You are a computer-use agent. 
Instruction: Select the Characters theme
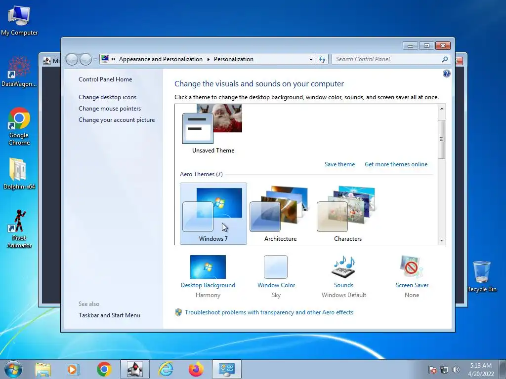coord(347,213)
